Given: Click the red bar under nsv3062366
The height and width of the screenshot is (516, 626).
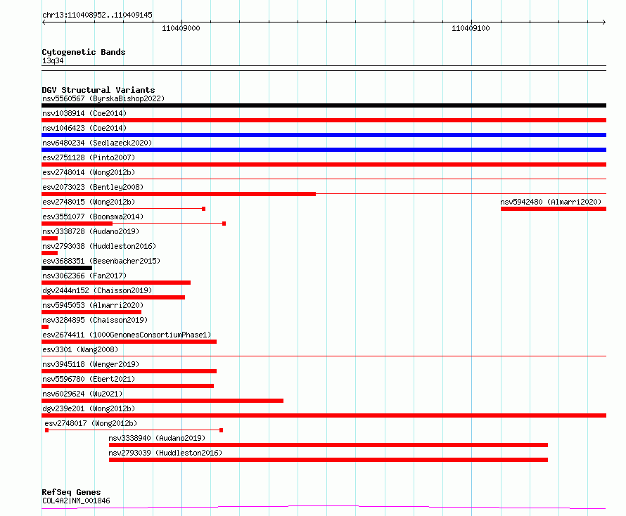Looking at the screenshot, I should (116, 283).
